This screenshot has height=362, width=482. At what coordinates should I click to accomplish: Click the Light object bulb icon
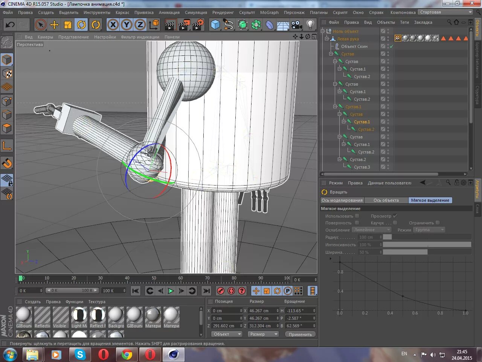pos(310,25)
